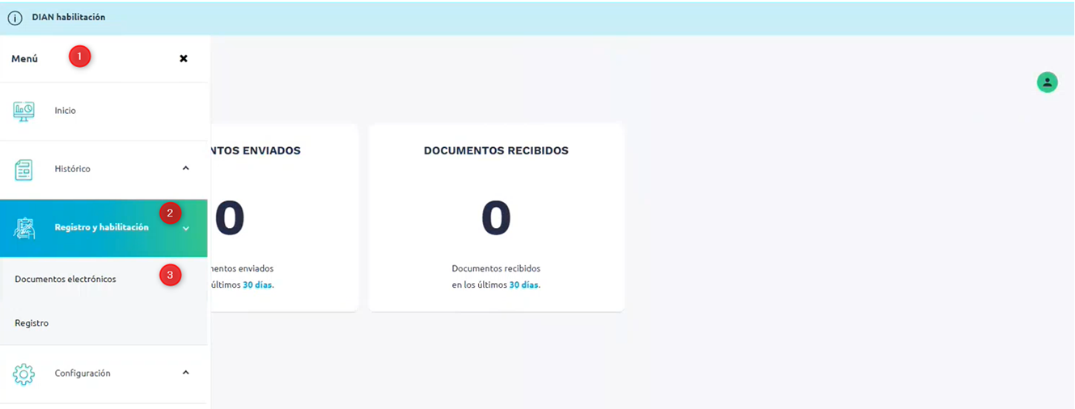The image size is (1075, 409).
Task: Click the Inicio dashboard monitor icon
Action: point(24,111)
